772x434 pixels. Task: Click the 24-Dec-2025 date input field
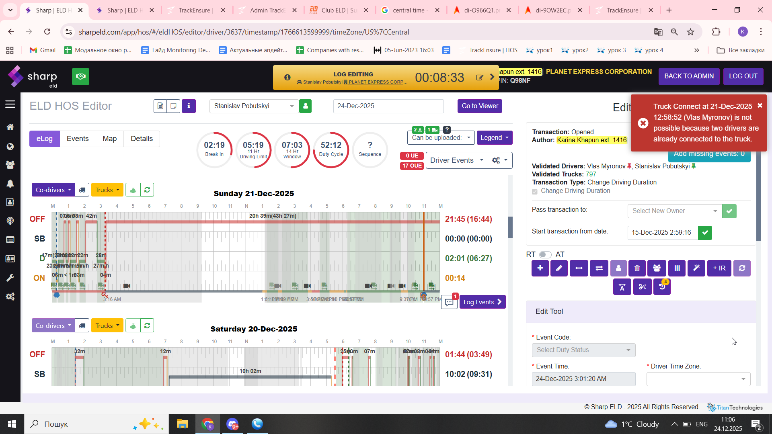tap(388, 106)
